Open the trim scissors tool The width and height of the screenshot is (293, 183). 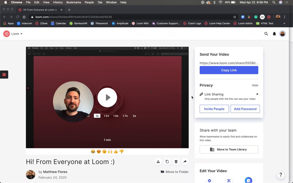(229, 180)
